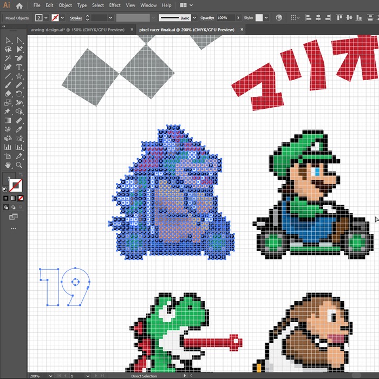Select the Star shape tool
Viewport: 379px width, 379px height.
tap(19, 76)
